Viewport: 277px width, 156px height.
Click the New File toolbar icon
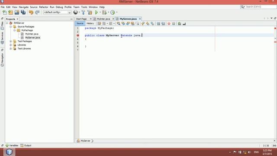[x=5, y=13]
